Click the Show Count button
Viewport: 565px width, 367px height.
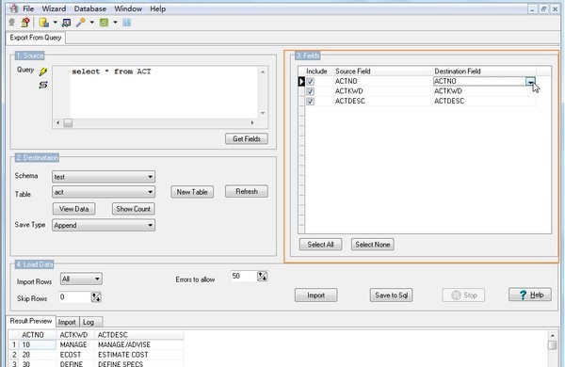[134, 209]
